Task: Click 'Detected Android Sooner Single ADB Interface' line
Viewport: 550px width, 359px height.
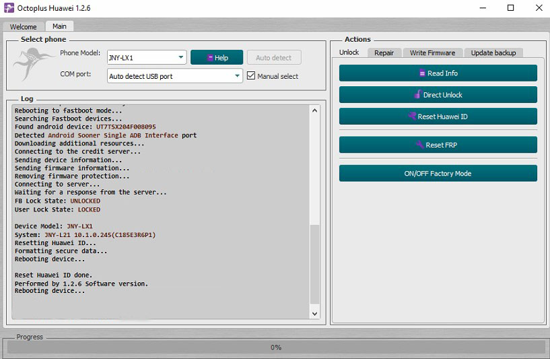Action: point(105,135)
